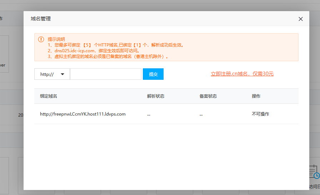Click the 备案状态 value in the domain row
Image resolution: width=320 pixels, height=195 pixels.
(x=201, y=114)
